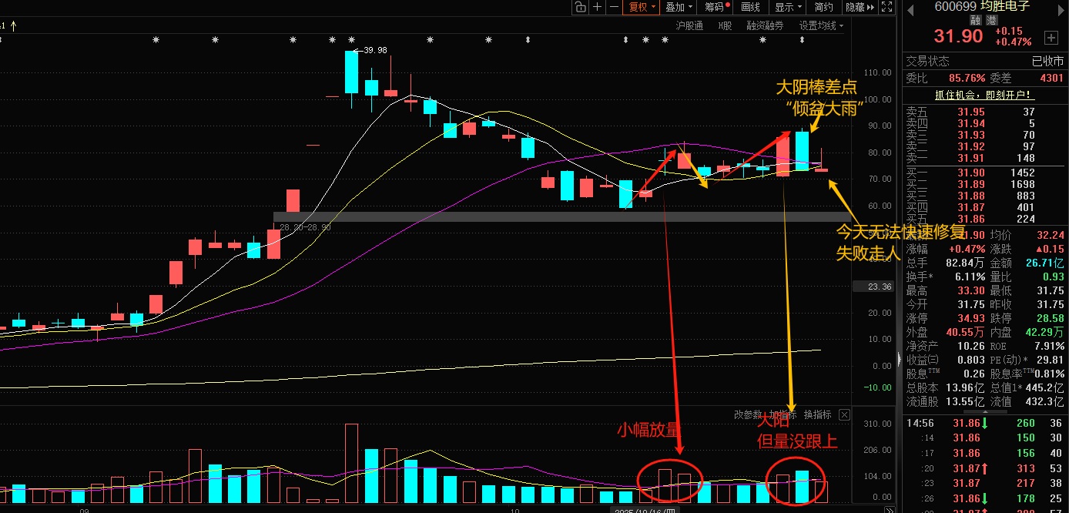
Task: Click 卖五 price 31.95 row
Action: [984, 112]
